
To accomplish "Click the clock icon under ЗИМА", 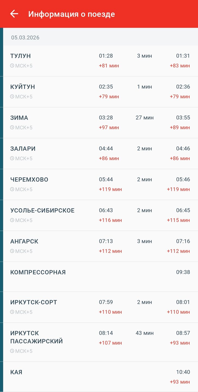I will (12, 127).
